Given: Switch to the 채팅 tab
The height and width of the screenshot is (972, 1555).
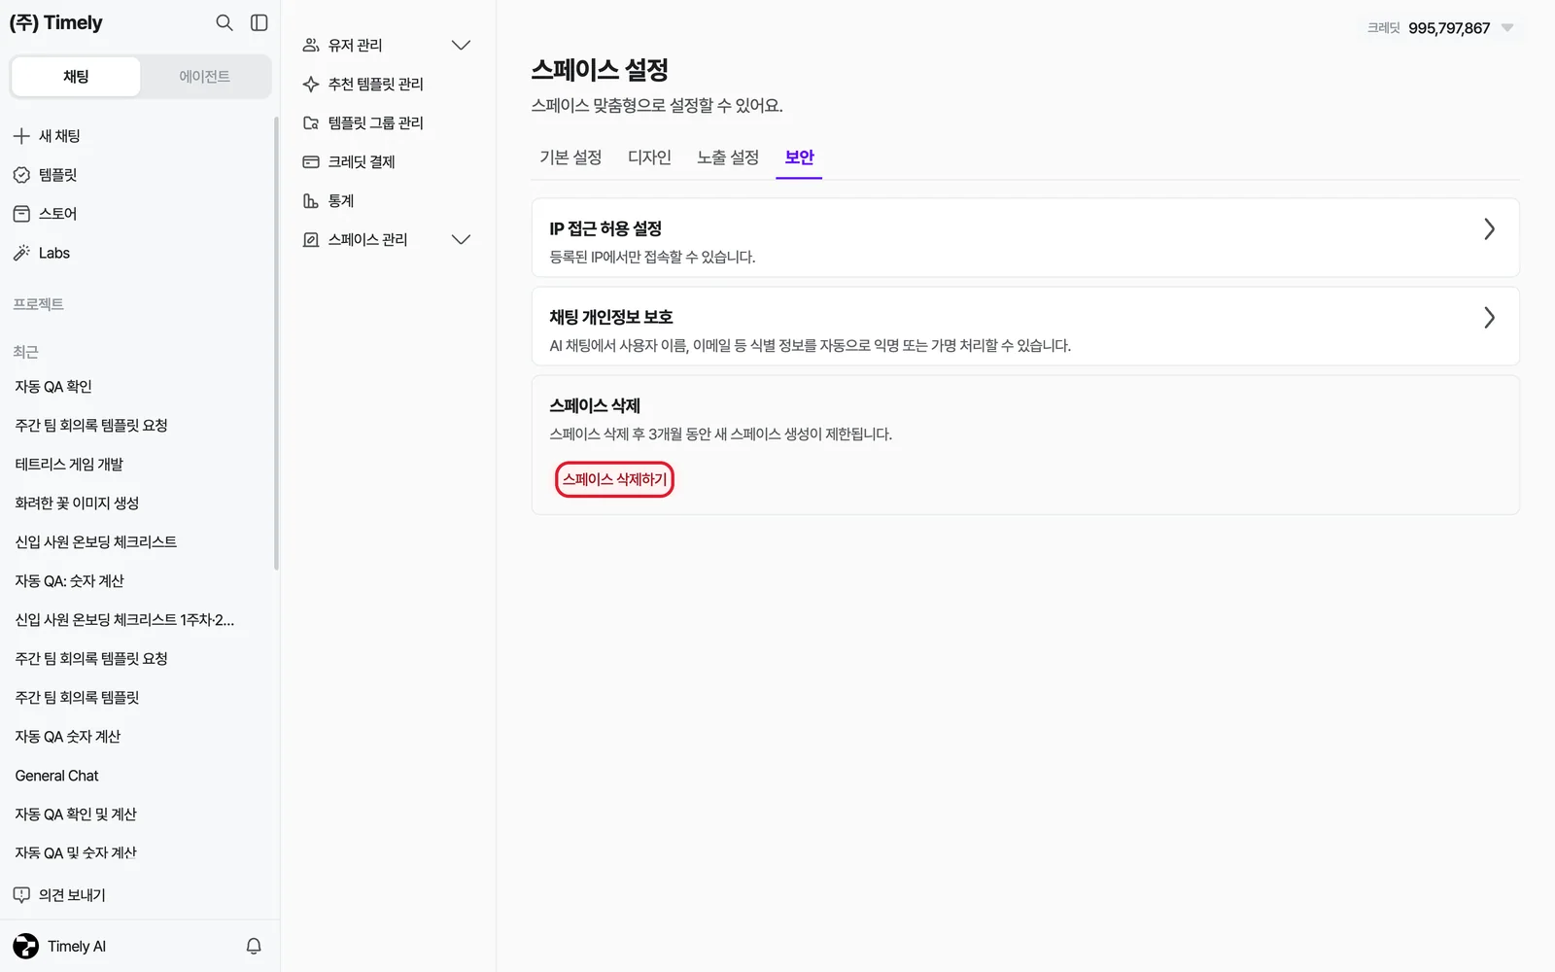Looking at the screenshot, I should (76, 77).
